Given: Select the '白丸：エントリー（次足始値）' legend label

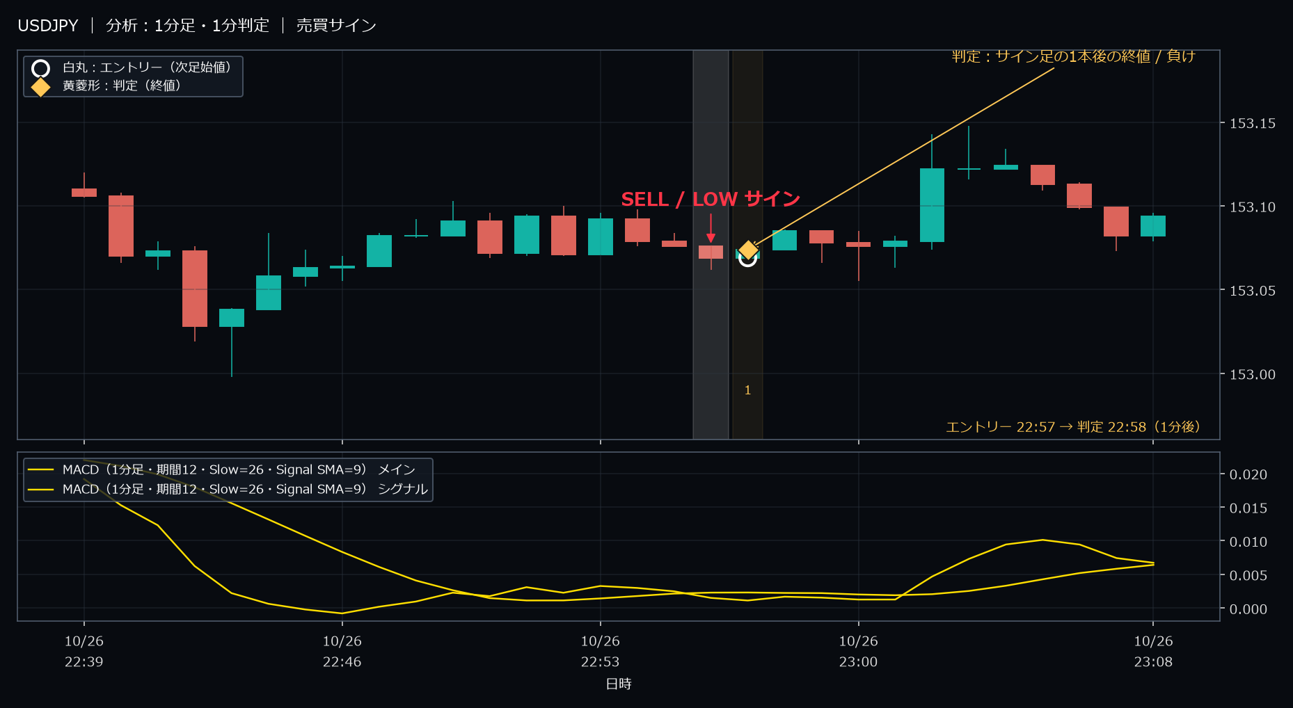Looking at the screenshot, I should [x=147, y=67].
